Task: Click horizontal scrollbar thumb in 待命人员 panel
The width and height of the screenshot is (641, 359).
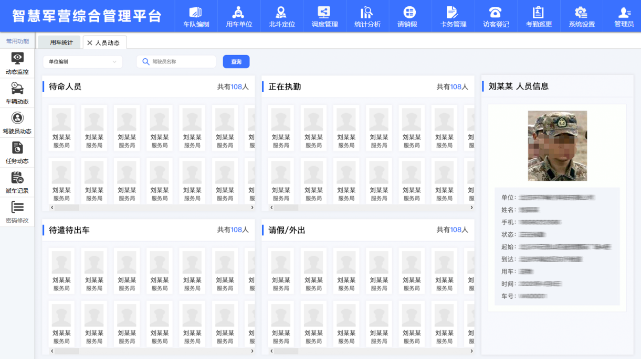Action: tap(67, 208)
